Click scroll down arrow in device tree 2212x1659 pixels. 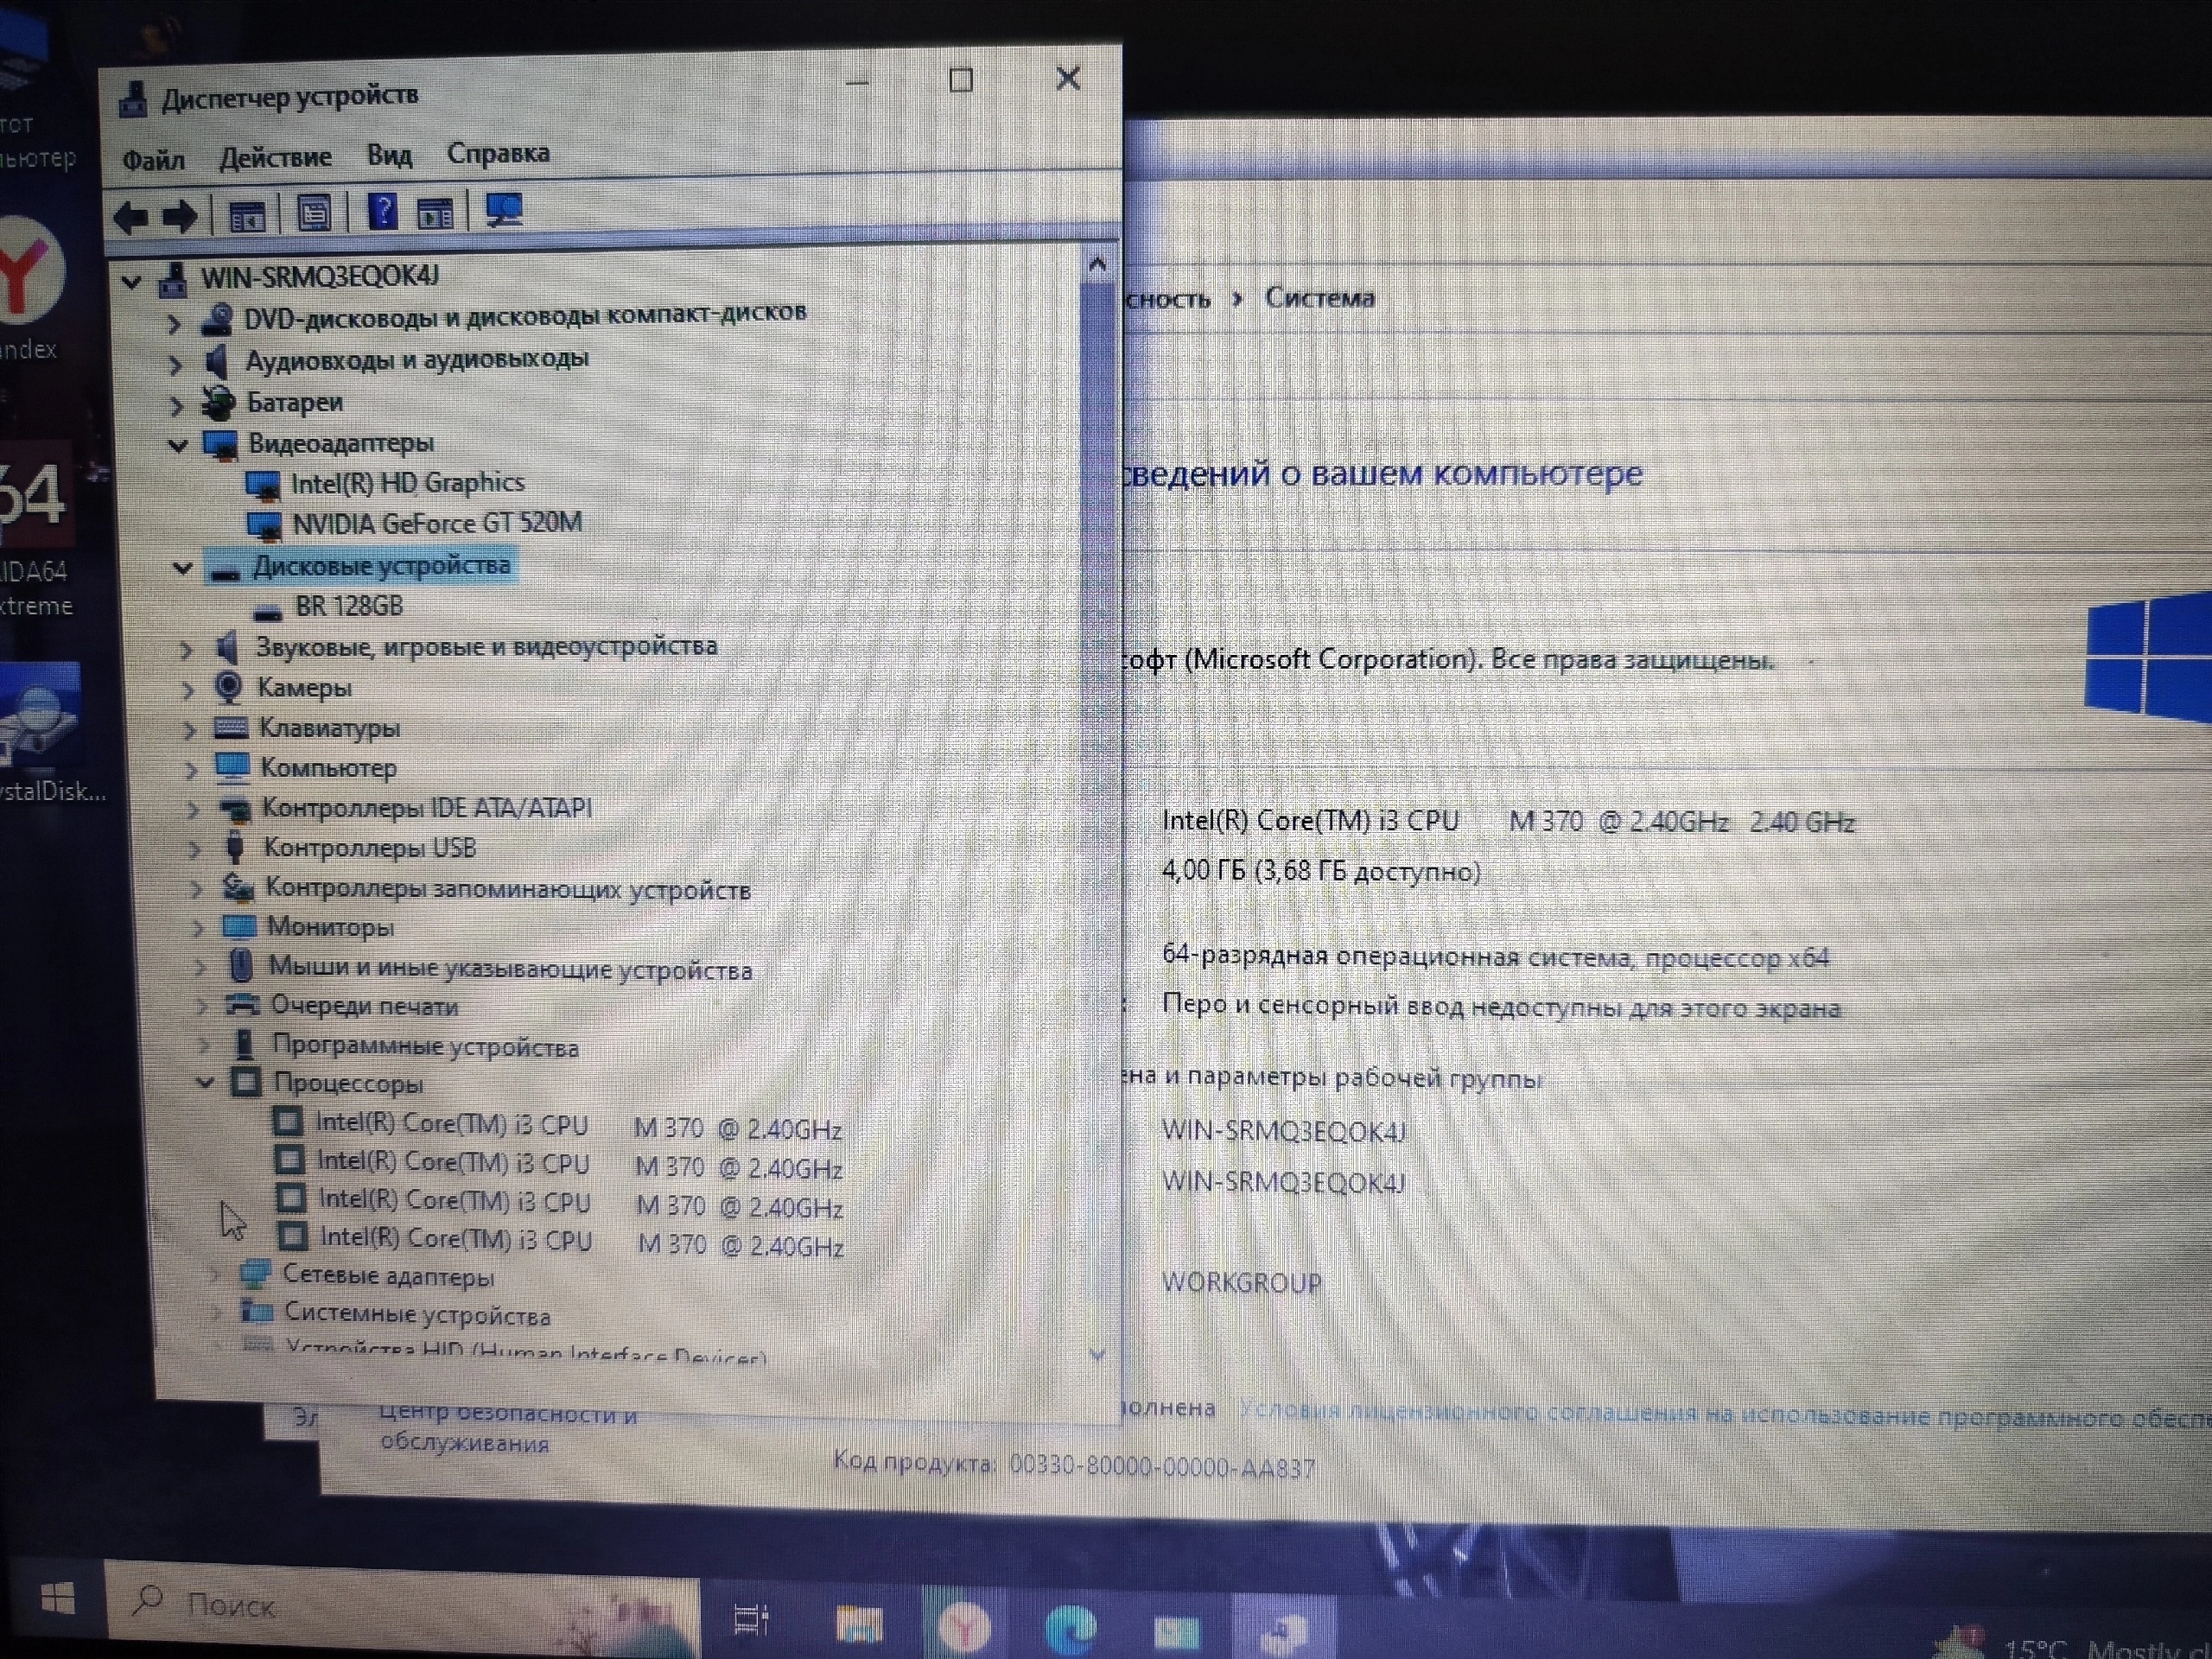pyautogui.click(x=1098, y=1355)
